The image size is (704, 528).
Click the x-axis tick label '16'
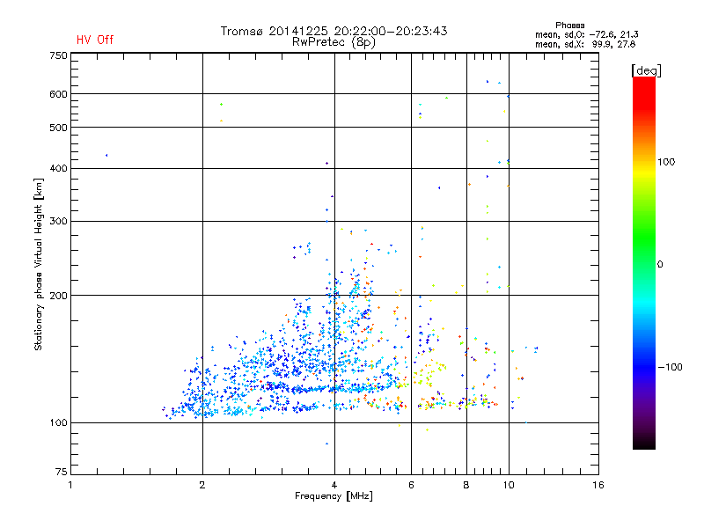coord(598,485)
